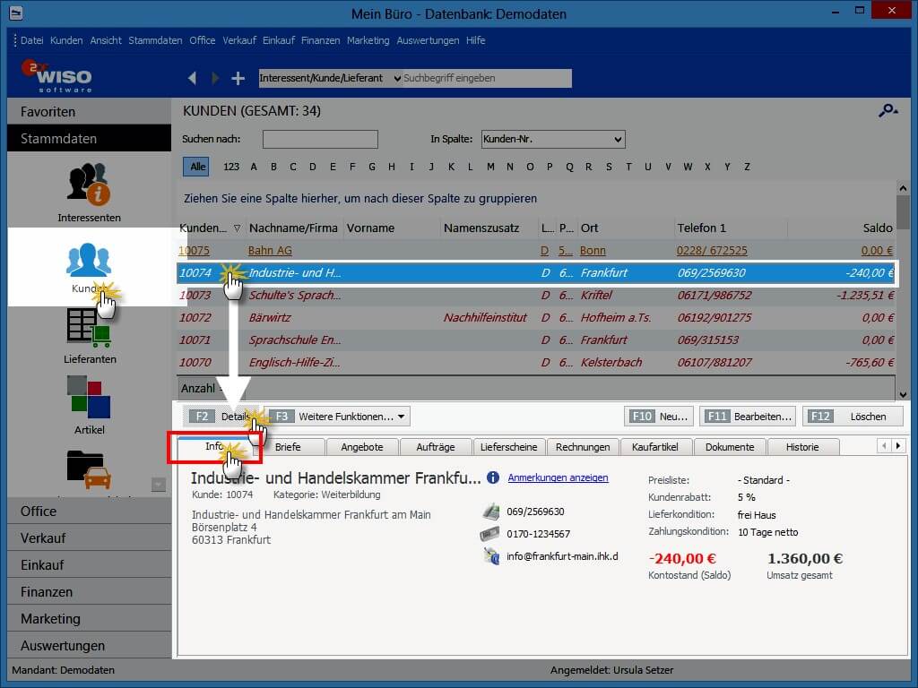This screenshot has height=688, width=918.
Task: Switch to the Angebote tab
Action: coord(362,447)
